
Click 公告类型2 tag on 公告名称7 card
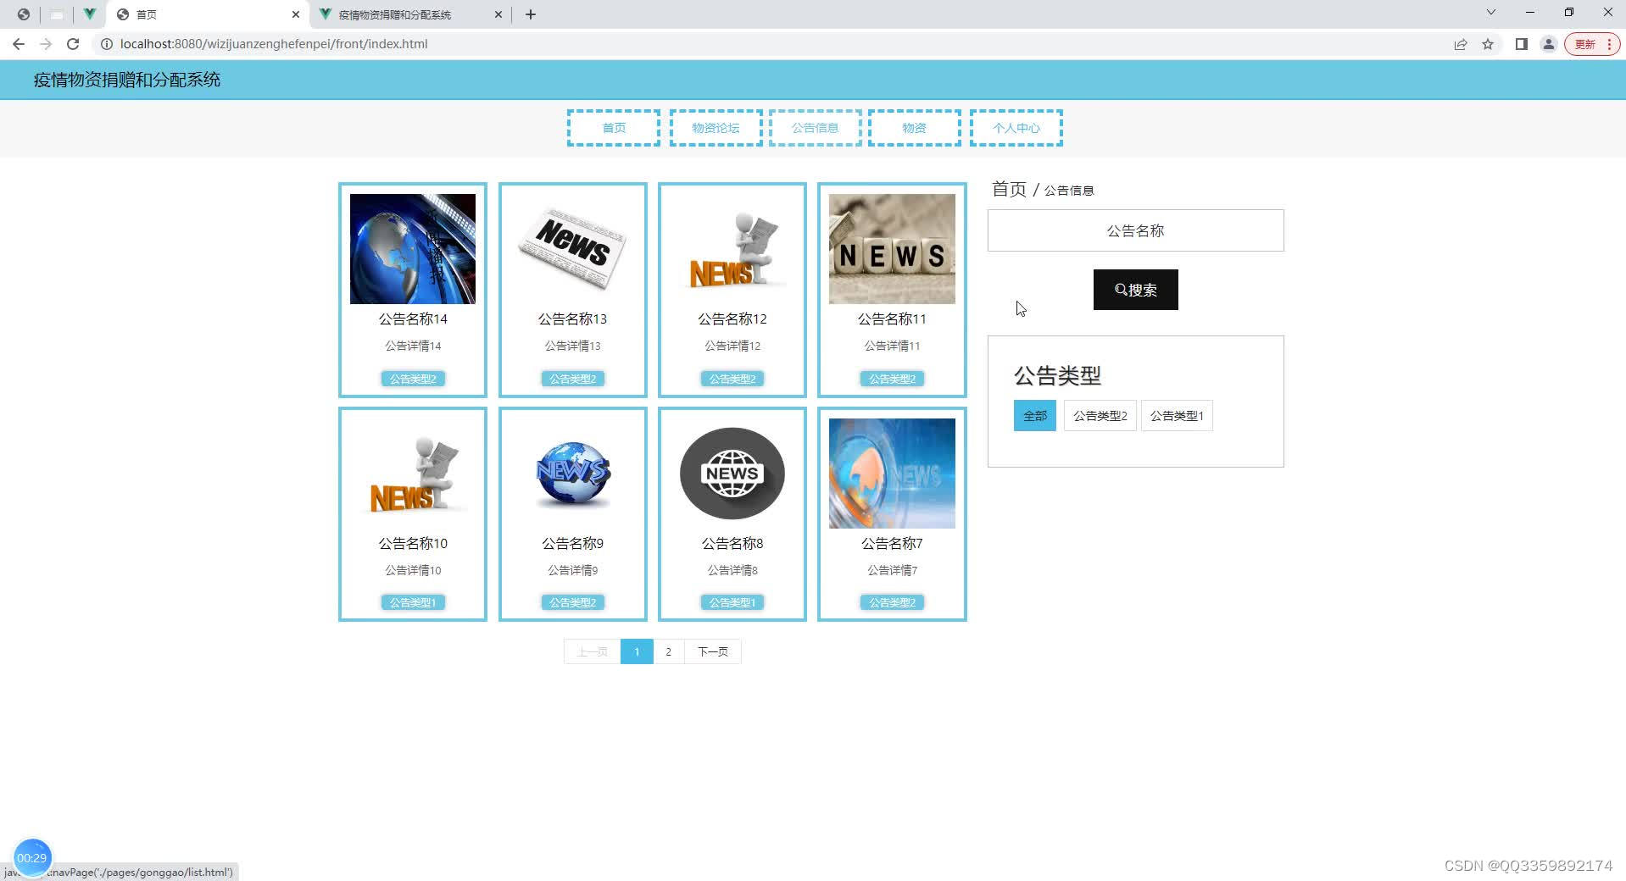click(892, 602)
